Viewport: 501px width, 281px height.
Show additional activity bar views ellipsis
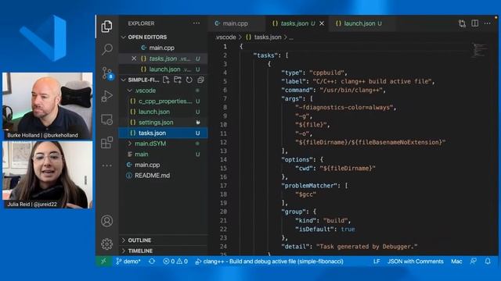pos(106,165)
